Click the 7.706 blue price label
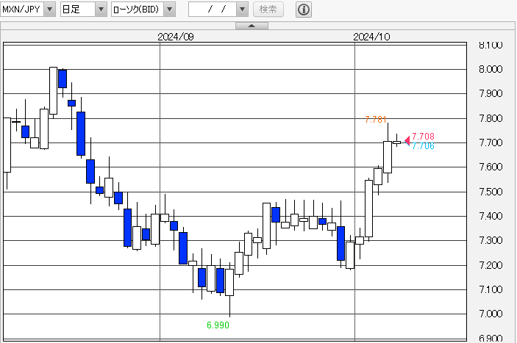 click(x=423, y=146)
